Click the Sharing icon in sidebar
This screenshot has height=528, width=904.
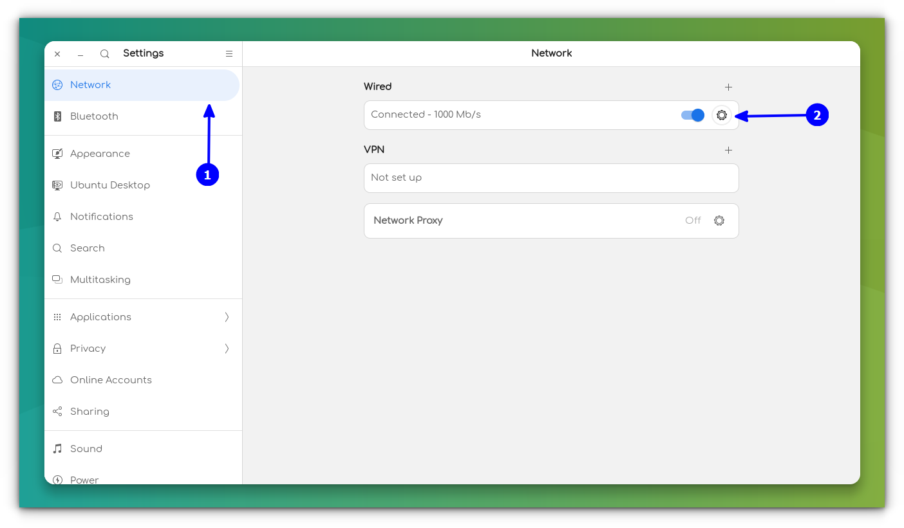point(57,412)
